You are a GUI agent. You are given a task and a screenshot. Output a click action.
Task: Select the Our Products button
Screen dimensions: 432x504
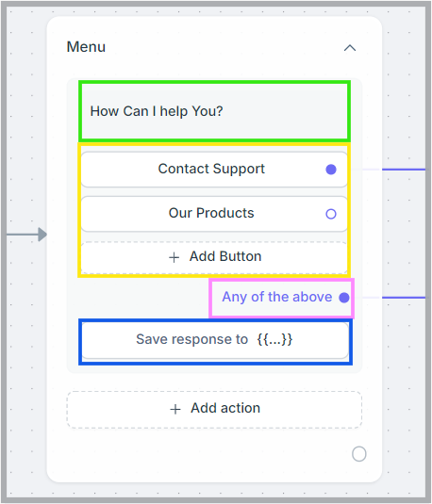coord(214,214)
